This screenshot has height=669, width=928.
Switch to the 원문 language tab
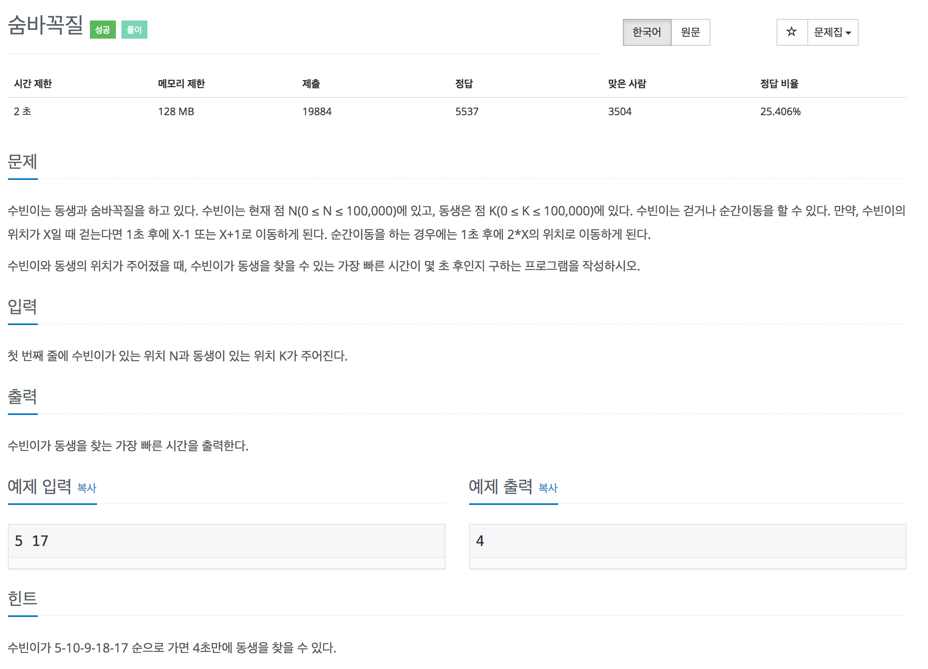[690, 32]
